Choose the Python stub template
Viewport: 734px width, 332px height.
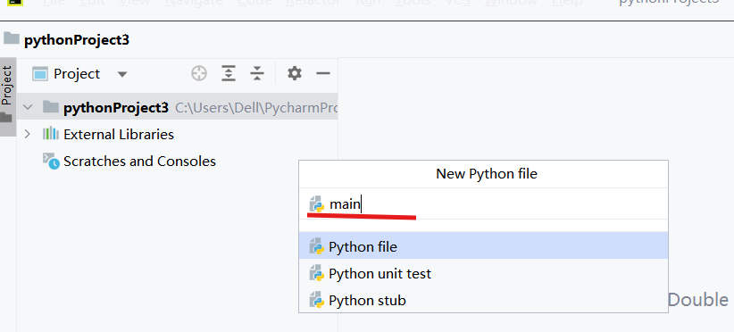(x=484, y=300)
